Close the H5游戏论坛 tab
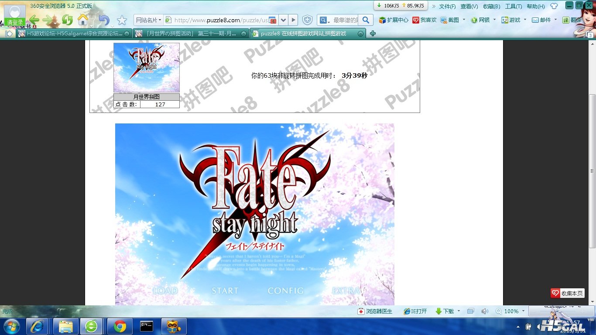The height and width of the screenshot is (335, 596). point(127,34)
